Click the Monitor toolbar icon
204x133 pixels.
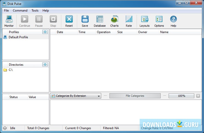(x=9, y=20)
